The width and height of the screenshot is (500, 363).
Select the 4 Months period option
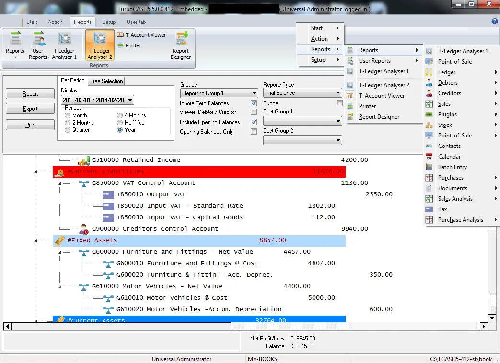pos(119,115)
